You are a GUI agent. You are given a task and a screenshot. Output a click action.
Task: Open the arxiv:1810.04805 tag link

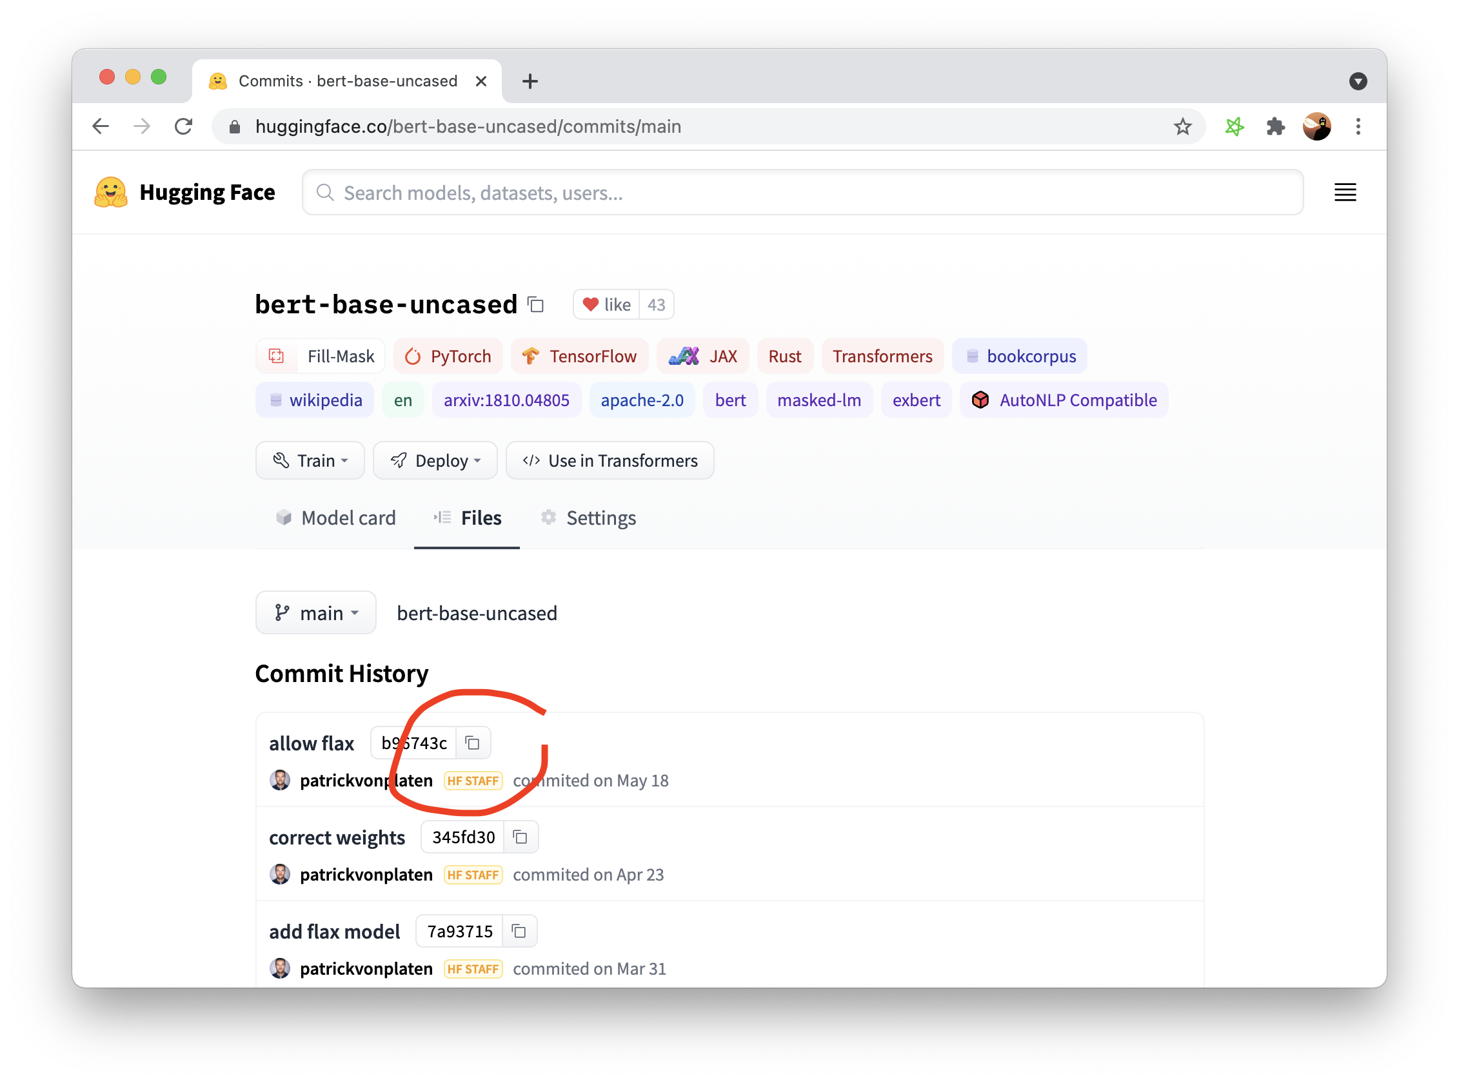[x=506, y=400]
